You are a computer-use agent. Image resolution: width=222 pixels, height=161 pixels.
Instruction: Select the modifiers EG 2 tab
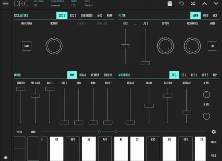pos(184,75)
